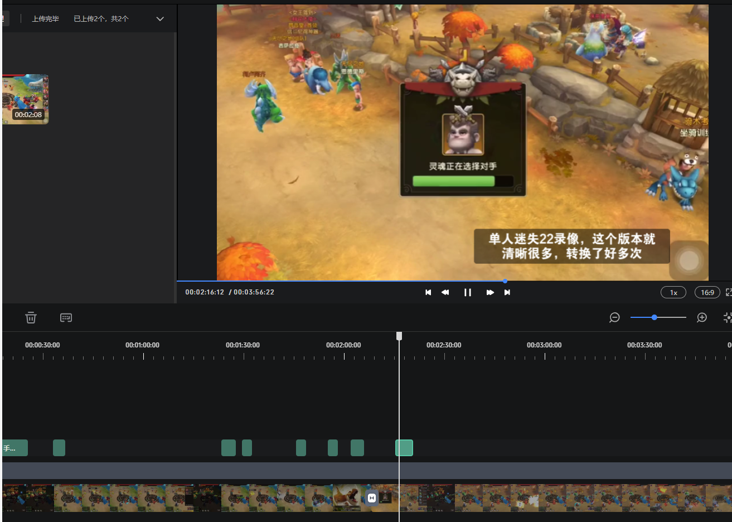Viewport: 732px width, 522px height.
Task: Delete the selected clip with trash icon
Action: pos(31,317)
